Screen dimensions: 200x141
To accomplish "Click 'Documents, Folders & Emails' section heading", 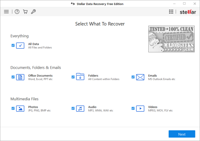I will (36, 68).
